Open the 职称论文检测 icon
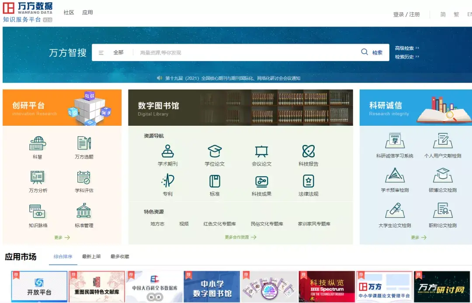The image size is (472, 303). (x=443, y=210)
